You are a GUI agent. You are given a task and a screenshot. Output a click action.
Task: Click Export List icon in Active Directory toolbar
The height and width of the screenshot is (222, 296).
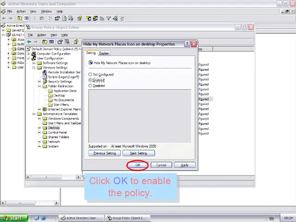pos(71,18)
